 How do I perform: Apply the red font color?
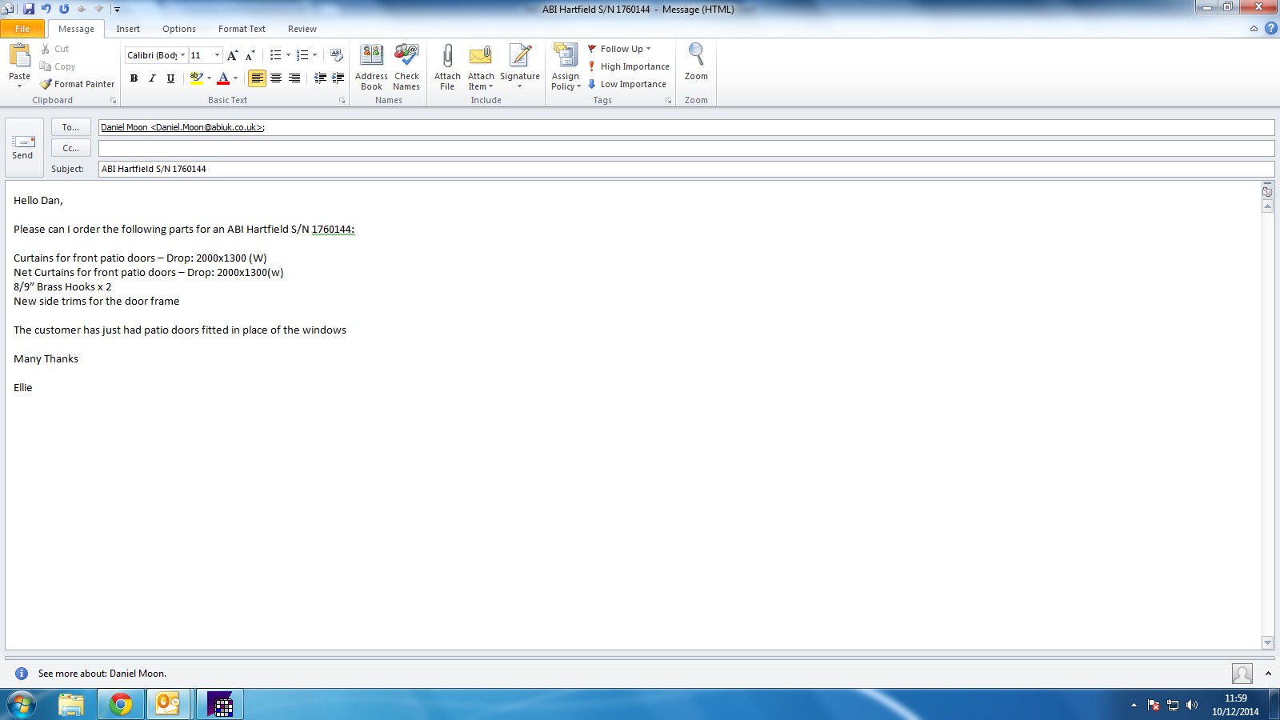click(223, 78)
